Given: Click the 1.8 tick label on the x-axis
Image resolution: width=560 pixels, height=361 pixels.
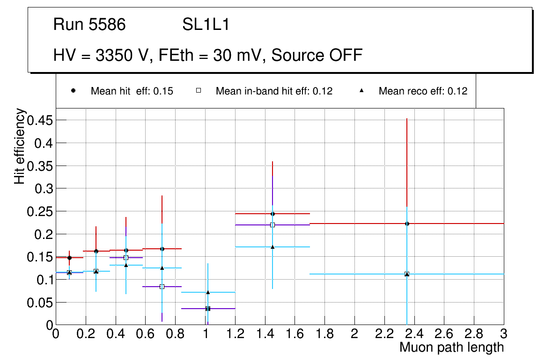Looking at the screenshot, I should [324, 334].
